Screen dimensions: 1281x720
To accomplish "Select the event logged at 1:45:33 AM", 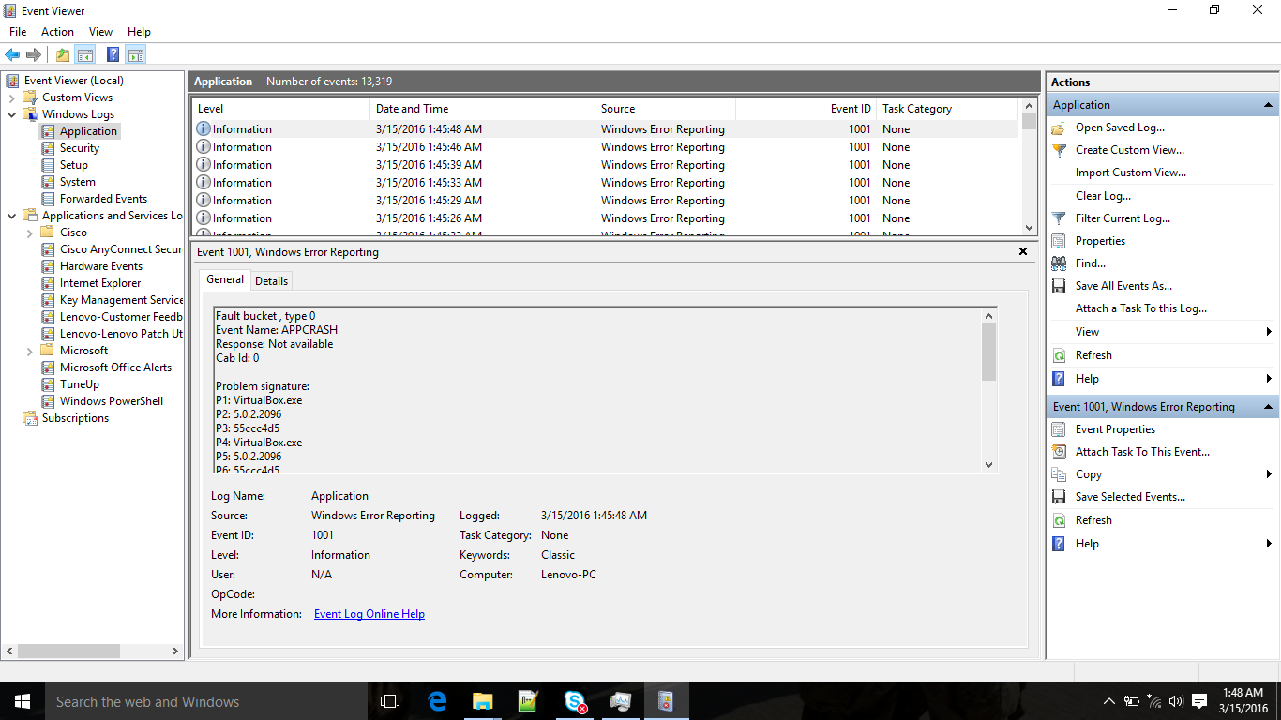I will tap(605, 183).
